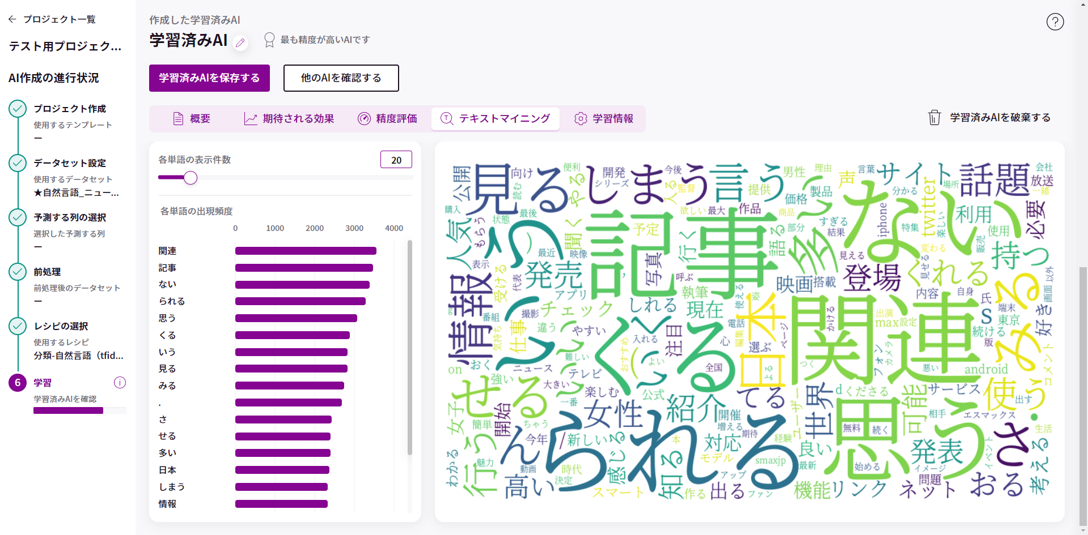This screenshot has height=535, width=1088.
Task: Click the large 関連 word in word cloud
Action: pyautogui.click(x=884, y=340)
